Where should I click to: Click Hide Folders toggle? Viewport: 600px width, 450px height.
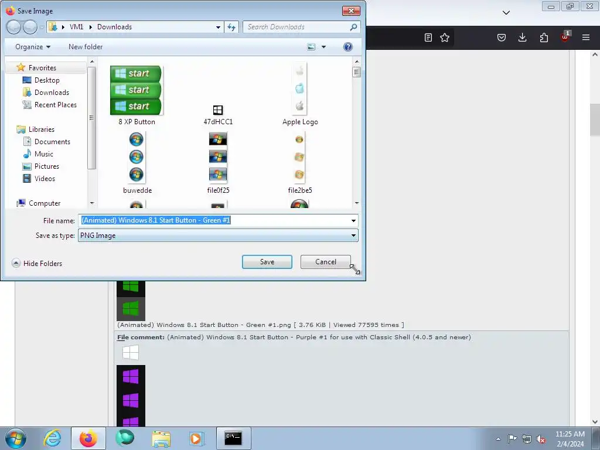coord(37,263)
